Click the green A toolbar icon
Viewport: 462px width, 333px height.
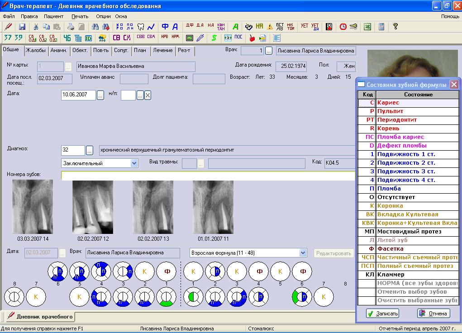pyautogui.click(x=235, y=27)
